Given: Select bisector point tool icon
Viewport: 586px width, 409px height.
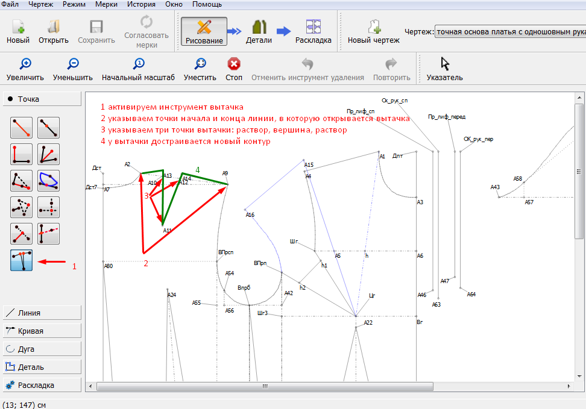Looking at the screenshot, I should [x=49, y=154].
